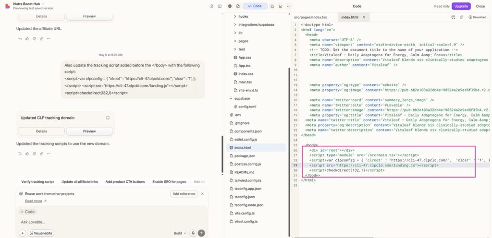
Task: Open the more options ellipsis in top toolbar
Action: [x=289, y=6]
